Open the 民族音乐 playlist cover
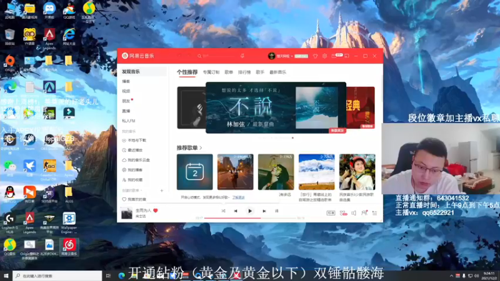The image size is (500, 281). click(357, 172)
